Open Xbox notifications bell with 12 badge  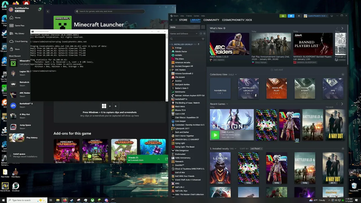pos(40,9)
